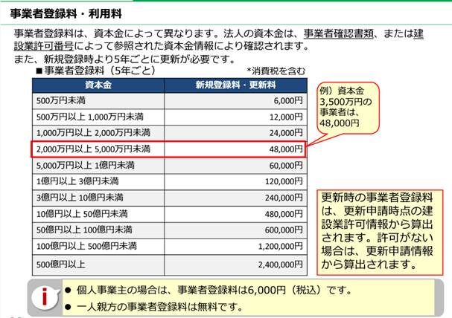
Task: Select the 50億円以上 100億円未満 cell
Action: 98,230
